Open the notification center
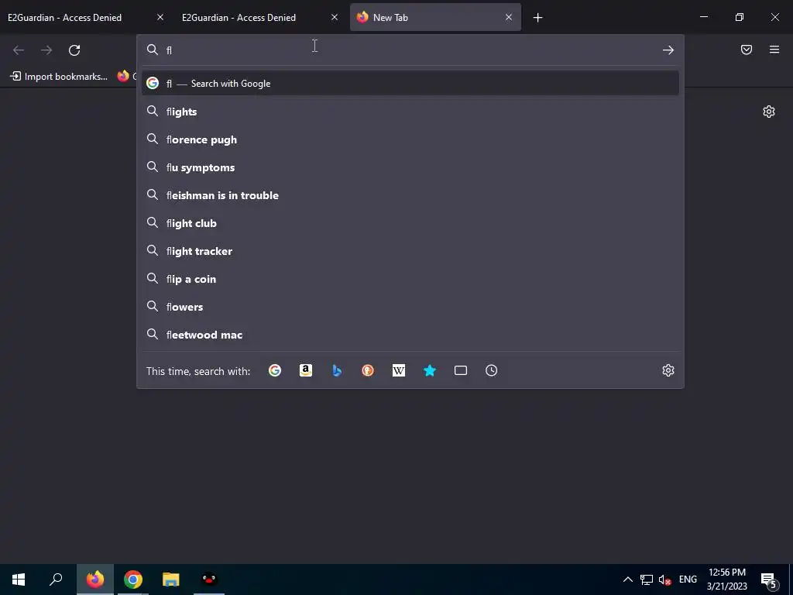This screenshot has width=793, height=595. (769, 580)
